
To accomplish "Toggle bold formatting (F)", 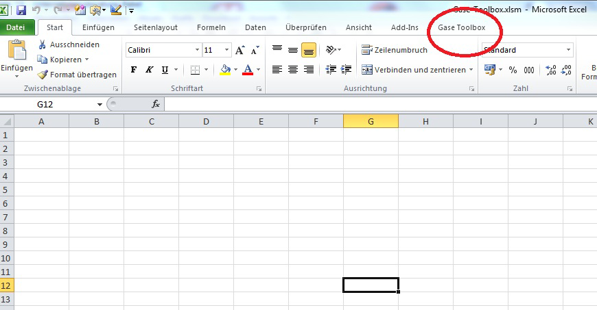I will [134, 70].
